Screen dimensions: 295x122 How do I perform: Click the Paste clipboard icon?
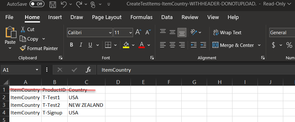click(x=10, y=32)
